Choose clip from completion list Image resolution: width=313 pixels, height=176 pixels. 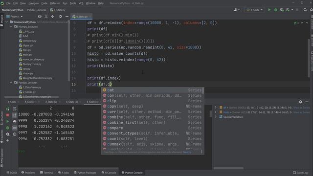point(153,101)
